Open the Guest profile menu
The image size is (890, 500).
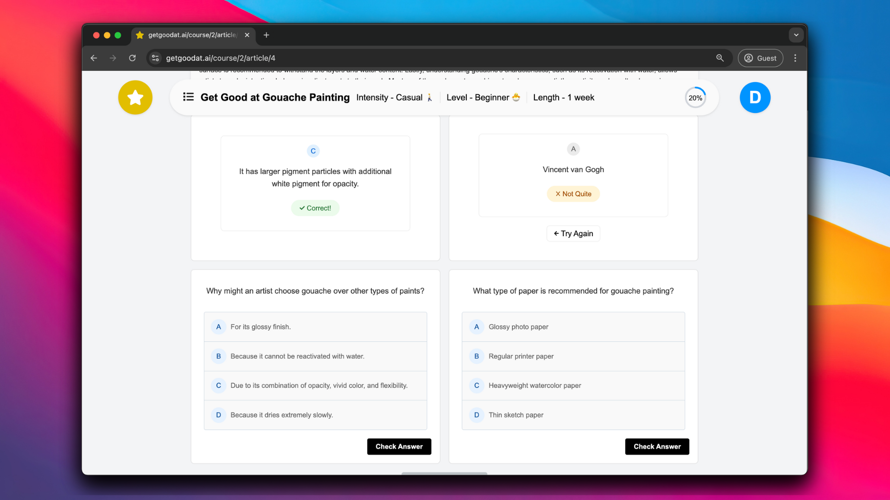760,58
